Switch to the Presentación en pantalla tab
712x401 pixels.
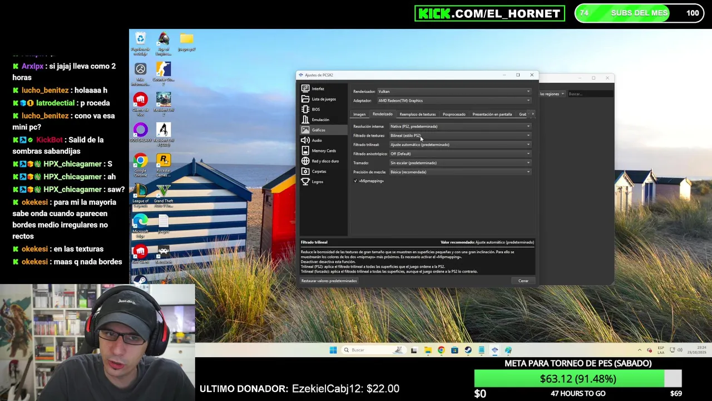point(492,114)
